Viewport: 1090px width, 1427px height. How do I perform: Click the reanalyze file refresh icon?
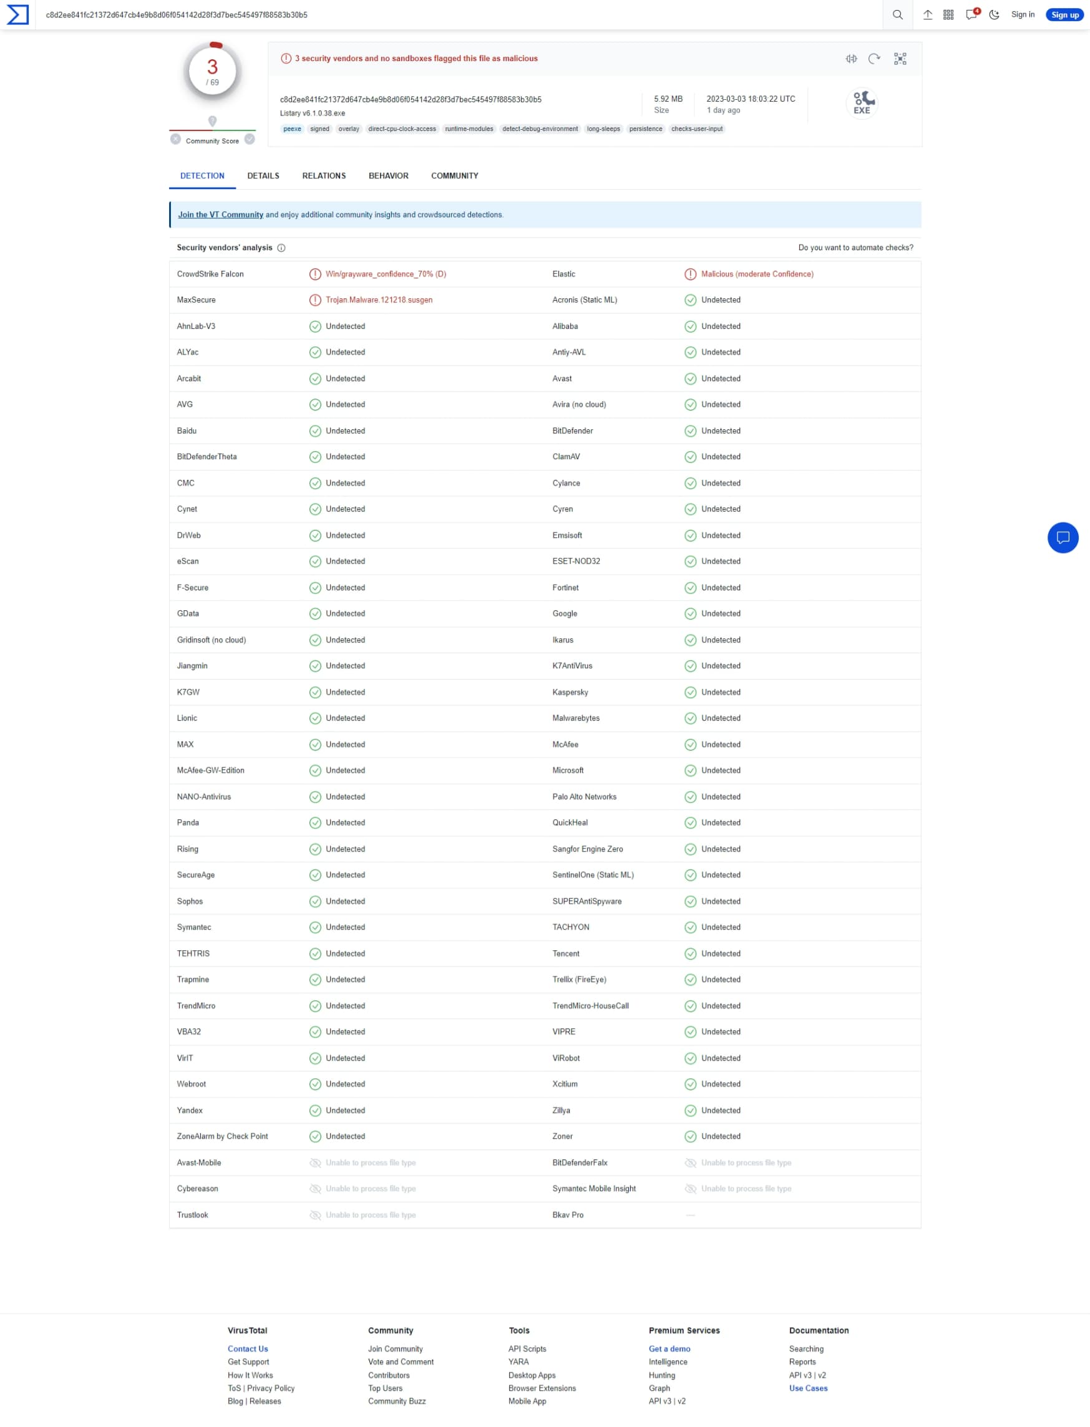coord(874,59)
